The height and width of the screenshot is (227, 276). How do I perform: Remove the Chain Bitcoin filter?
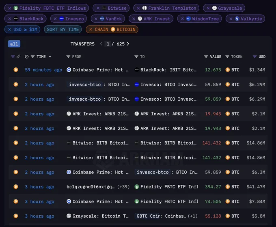click(91, 29)
